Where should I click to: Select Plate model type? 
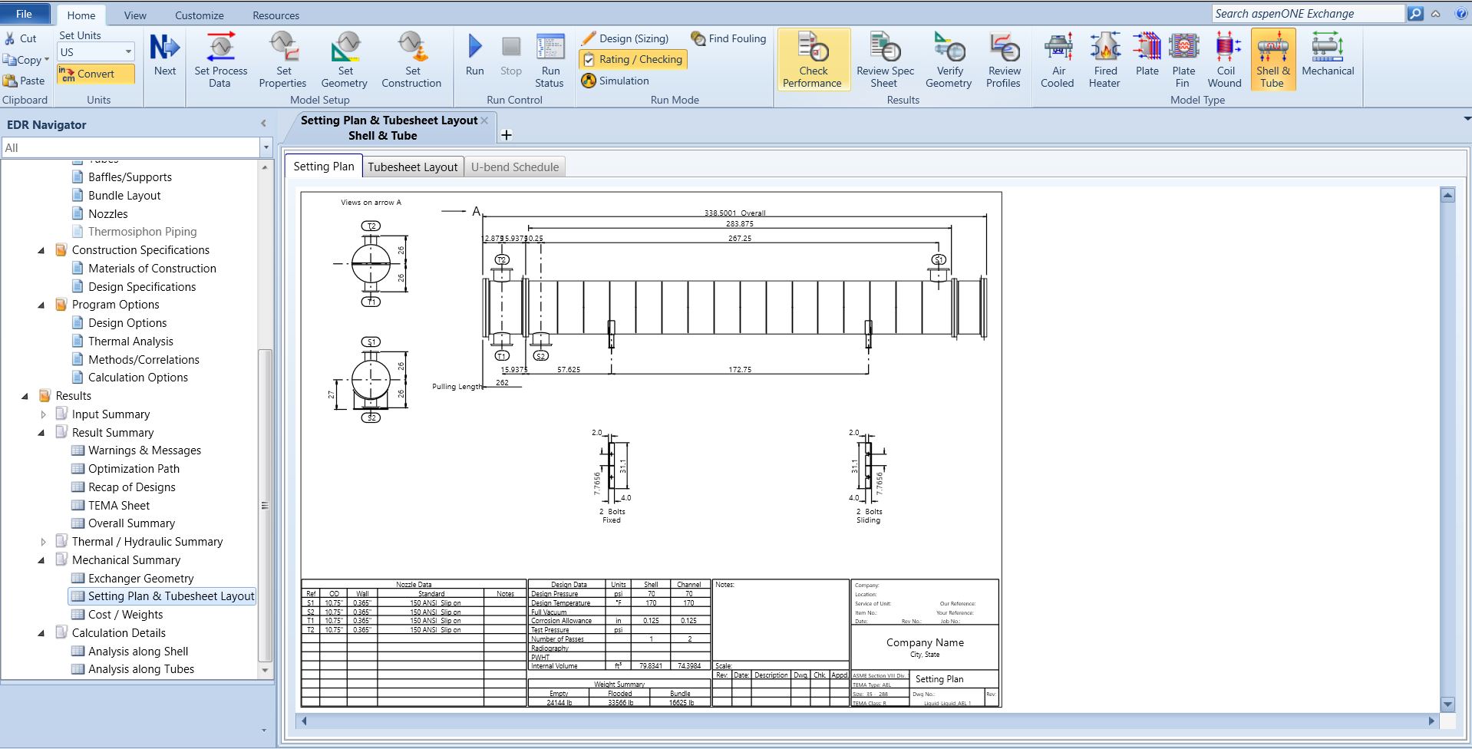point(1147,54)
